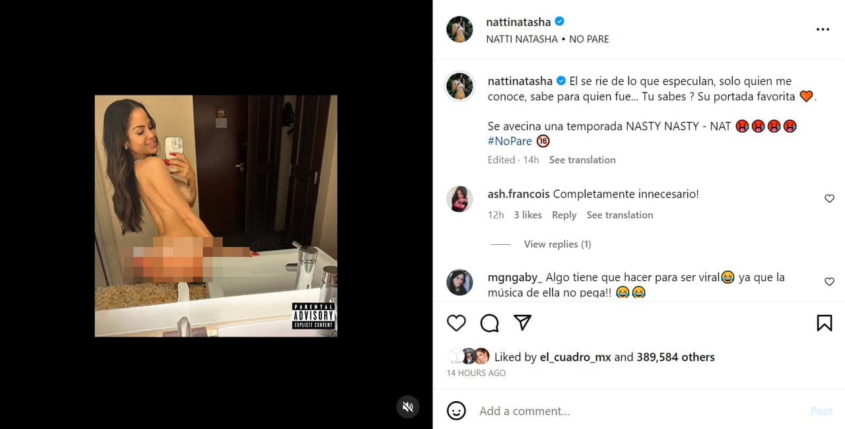Open the post options three-dot menu
The width and height of the screenshot is (845, 429).
coord(823,29)
